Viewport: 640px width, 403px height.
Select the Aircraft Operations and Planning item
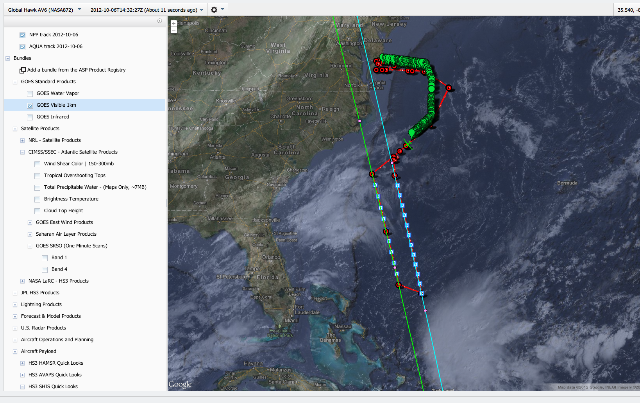click(57, 340)
